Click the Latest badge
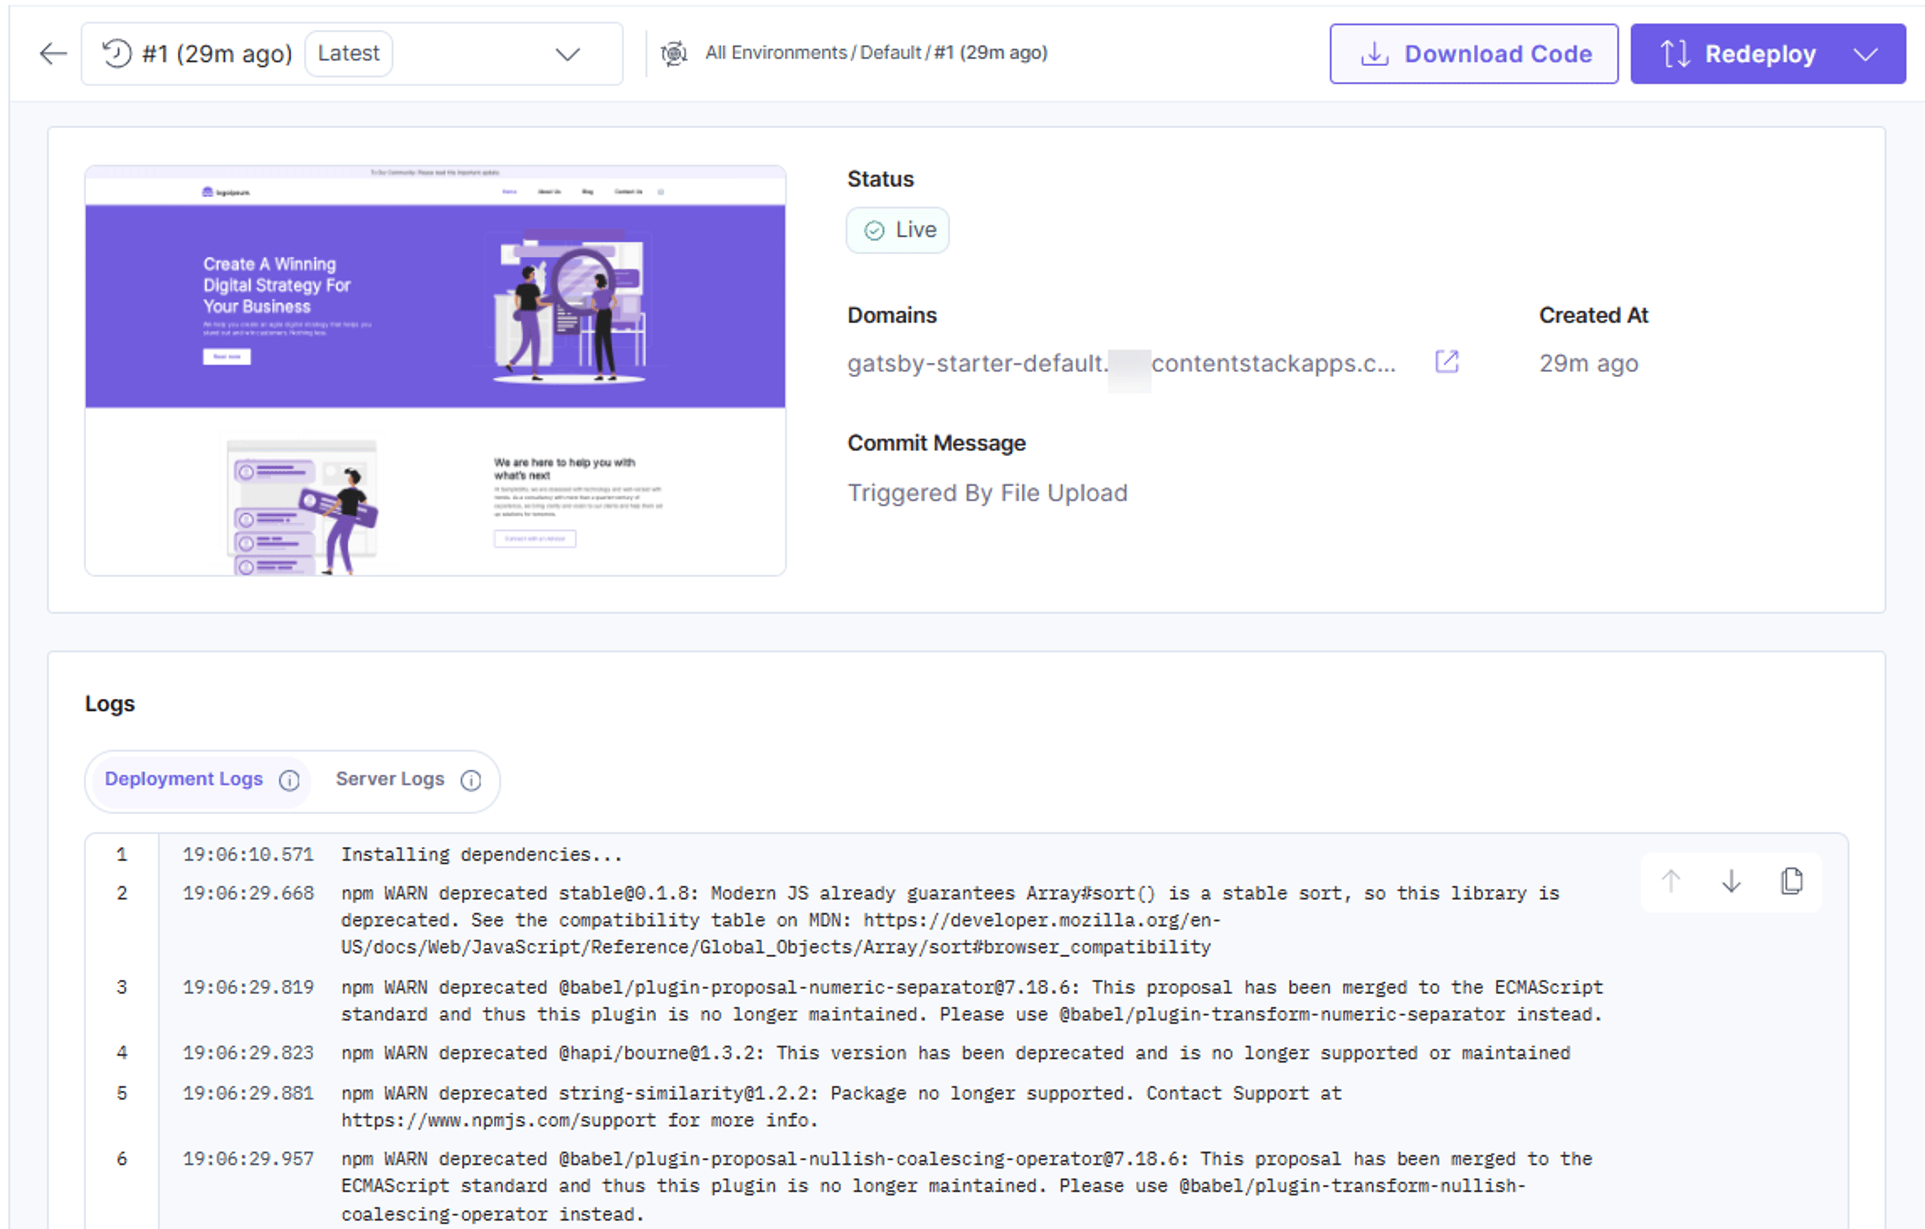Screen dimensions: 1925x1229 [x=348, y=54]
